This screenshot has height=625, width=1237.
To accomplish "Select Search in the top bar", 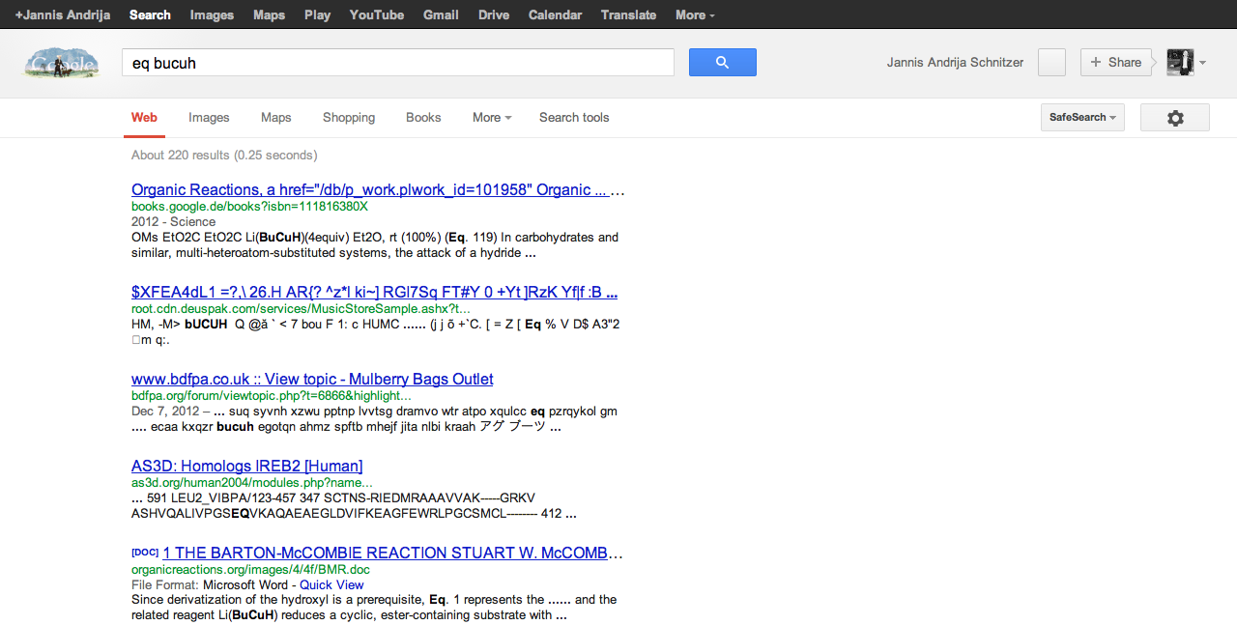I will pos(150,14).
